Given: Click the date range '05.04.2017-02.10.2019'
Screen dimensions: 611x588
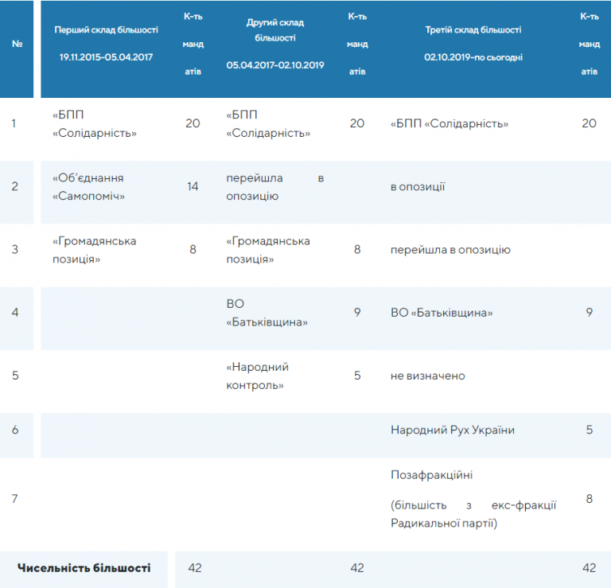Looking at the screenshot, I should click(x=275, y=65).
